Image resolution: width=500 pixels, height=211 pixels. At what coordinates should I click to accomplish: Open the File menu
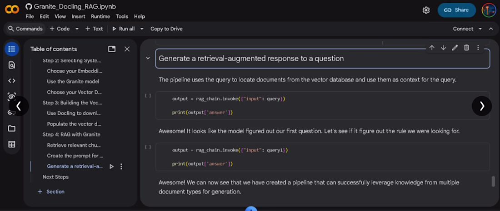(30, 16)
